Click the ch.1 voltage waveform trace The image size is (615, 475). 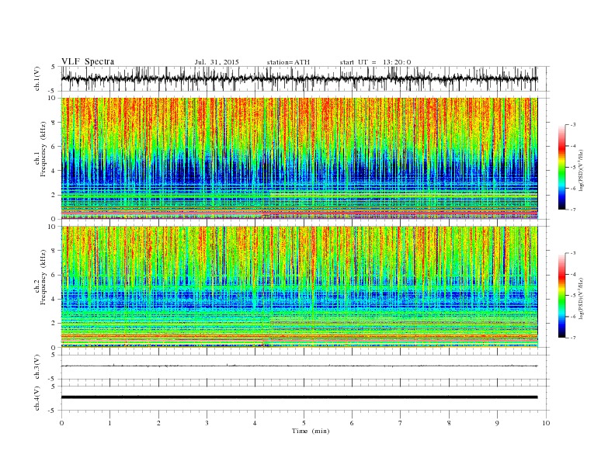pyautogui.click(x=299, y=78)
